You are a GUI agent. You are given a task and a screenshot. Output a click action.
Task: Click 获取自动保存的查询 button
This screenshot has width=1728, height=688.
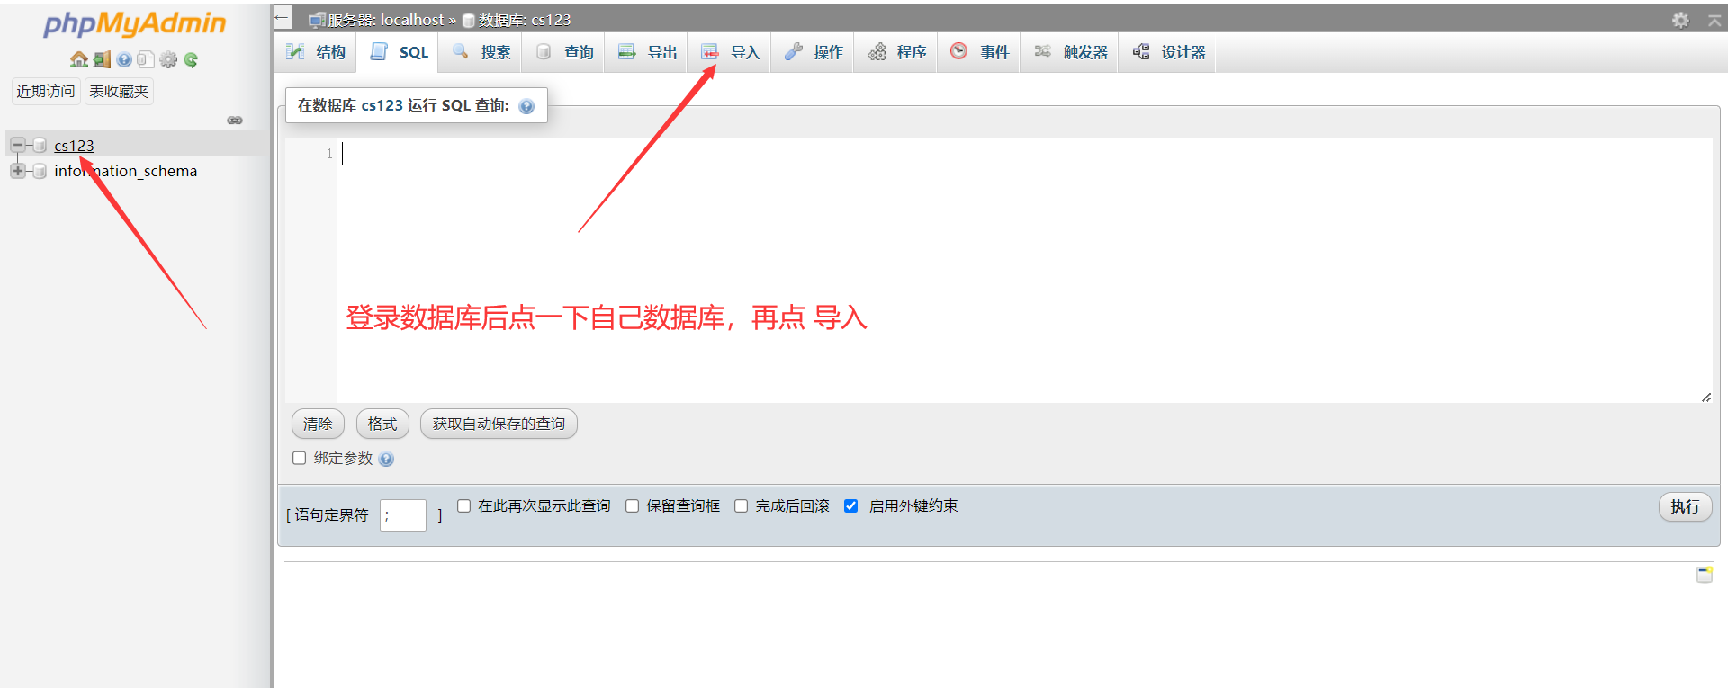coord(499,424)
